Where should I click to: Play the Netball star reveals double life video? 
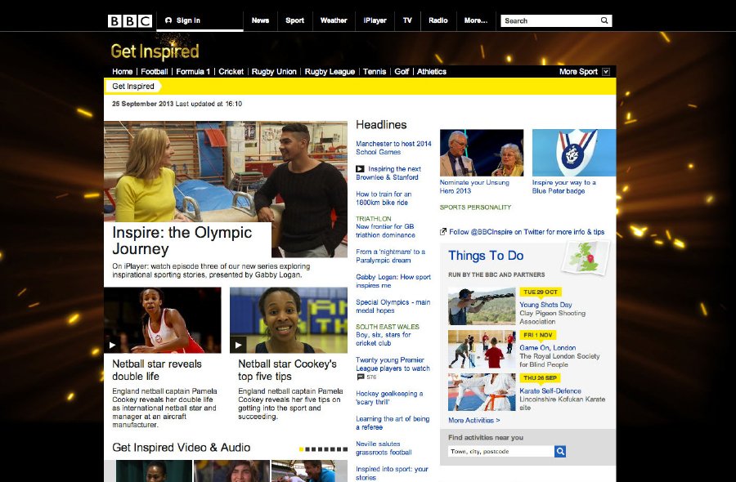point(112,345)
